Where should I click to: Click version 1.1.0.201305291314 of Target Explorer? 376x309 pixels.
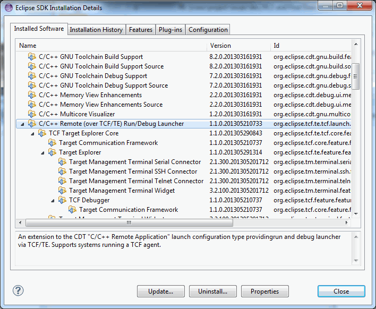click(x=236, y=152)
